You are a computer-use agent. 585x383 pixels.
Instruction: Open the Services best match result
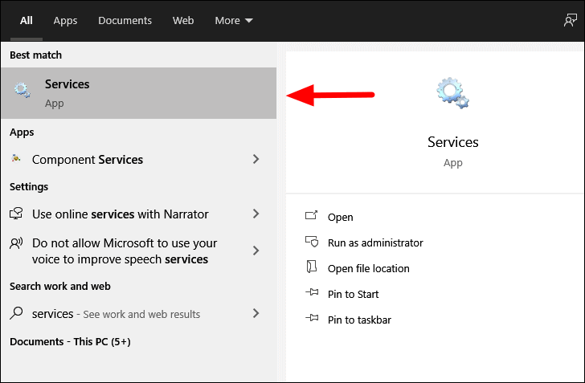[138, 93]
